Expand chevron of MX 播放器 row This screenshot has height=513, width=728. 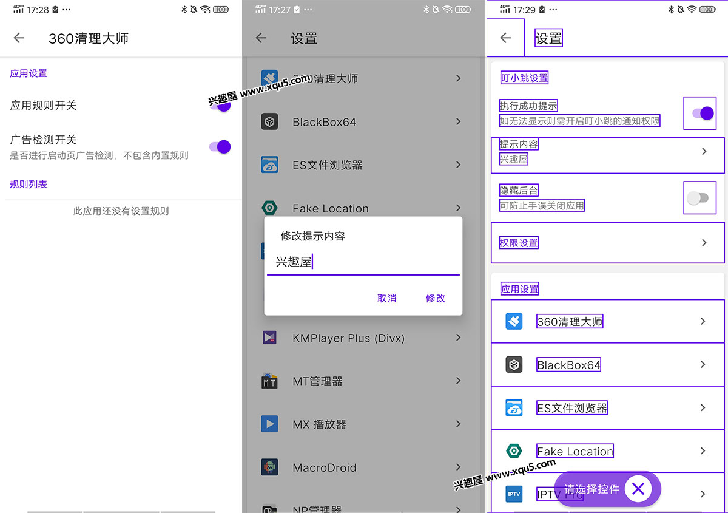(x=459, y=424)
